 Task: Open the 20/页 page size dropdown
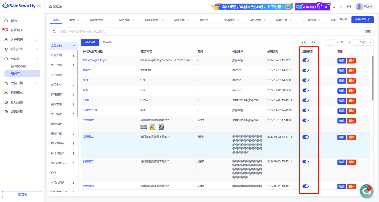pos(364,42)
